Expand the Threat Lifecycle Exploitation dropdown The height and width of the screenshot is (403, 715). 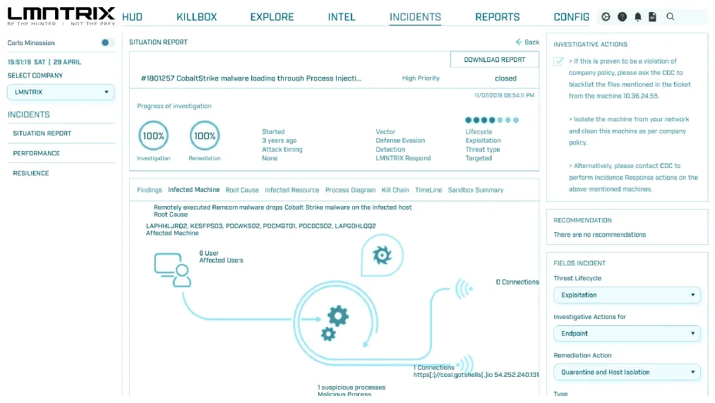tap(627, 295)
